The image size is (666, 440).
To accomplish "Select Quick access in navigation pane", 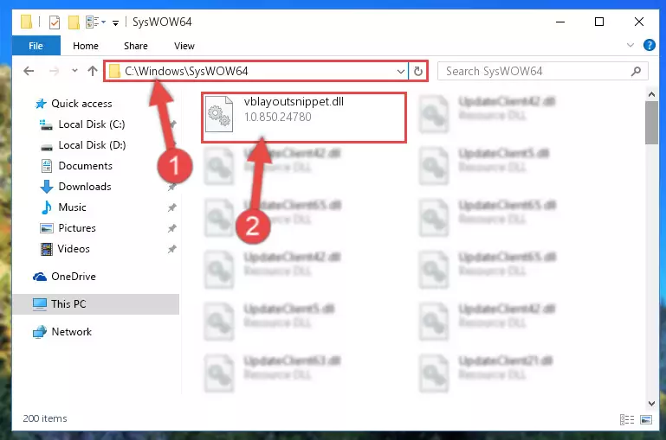I will [81, 104].
